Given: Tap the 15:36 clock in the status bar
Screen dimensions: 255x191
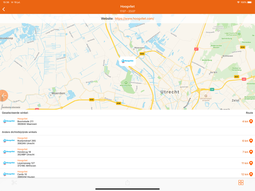Looking at the screenshot, I should [x=6, y=2].
